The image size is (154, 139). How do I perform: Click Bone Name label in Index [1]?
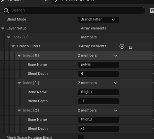click(37, 92)
